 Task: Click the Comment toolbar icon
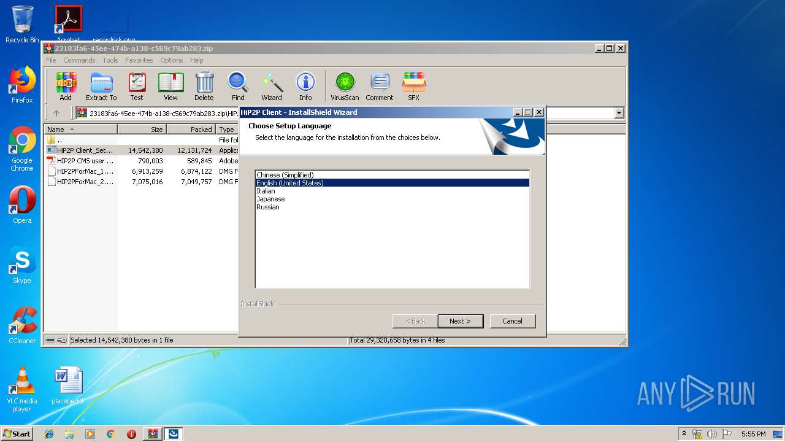[380, 86]
